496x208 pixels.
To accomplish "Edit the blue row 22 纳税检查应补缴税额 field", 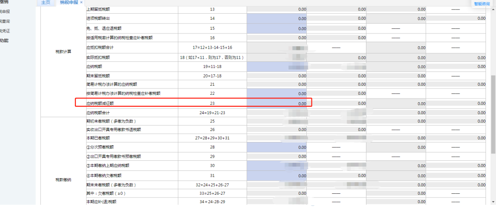I will coord(276,93).
